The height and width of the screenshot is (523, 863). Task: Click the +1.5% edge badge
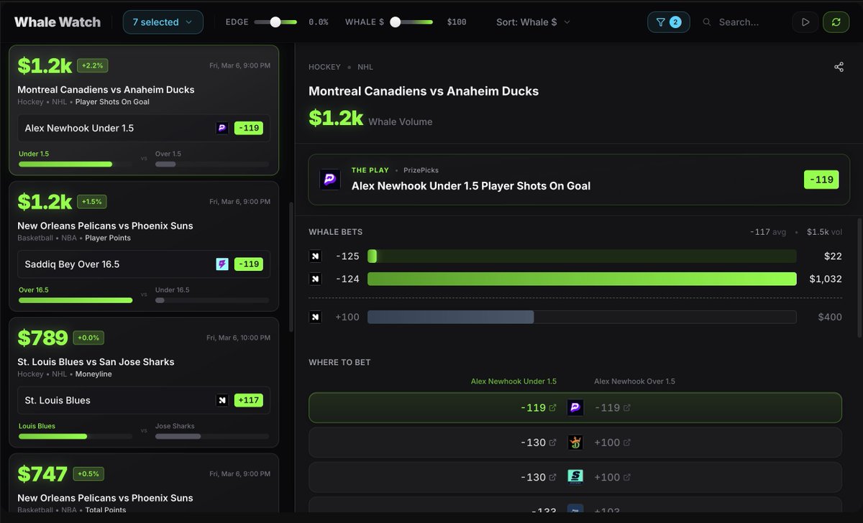(x=92, y=201)
